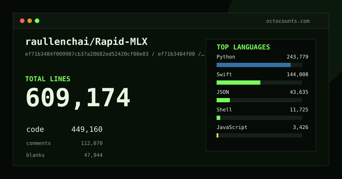Image resolution: width=342 pixels, height=179 pixels.
Task: Click the yellow window dot
Action: (30, 21)
